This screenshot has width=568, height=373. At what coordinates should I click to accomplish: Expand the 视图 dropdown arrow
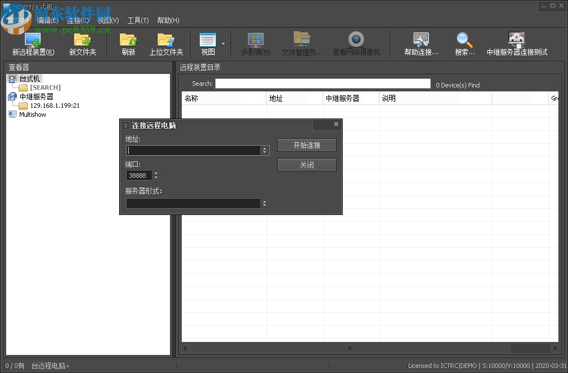coord(223,43)
